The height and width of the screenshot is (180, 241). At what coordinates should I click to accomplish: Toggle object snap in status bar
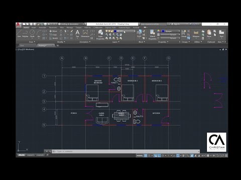[x=178, y=155]
